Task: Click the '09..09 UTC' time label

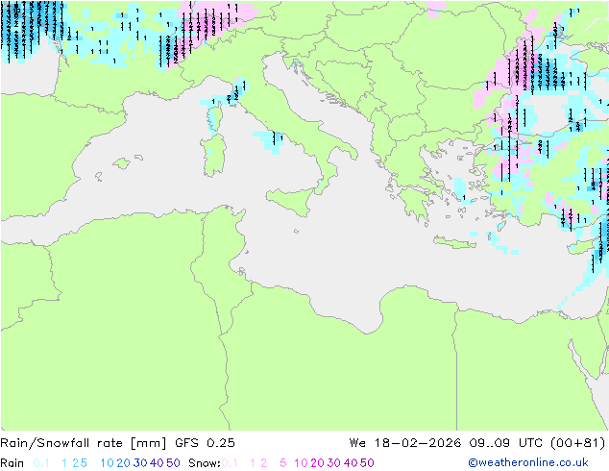Action: (506, 443)
